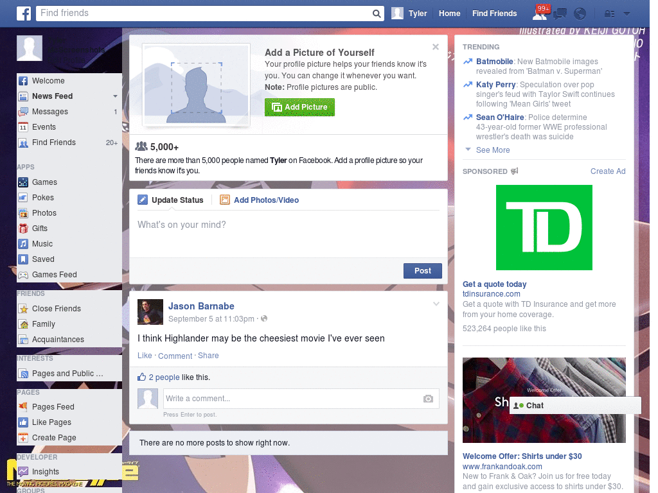Click the Messages sidebar icon

pyautogui.click(x=23, y=112)
